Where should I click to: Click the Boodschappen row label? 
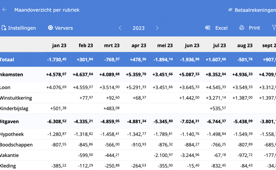pos(16,145)
